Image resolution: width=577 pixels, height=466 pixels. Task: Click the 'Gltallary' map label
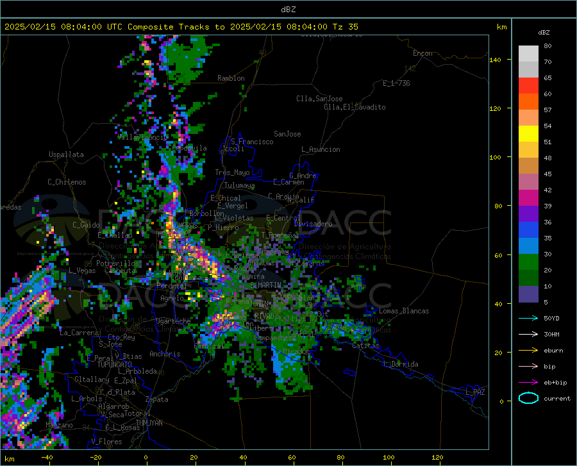tap(92, 379)
